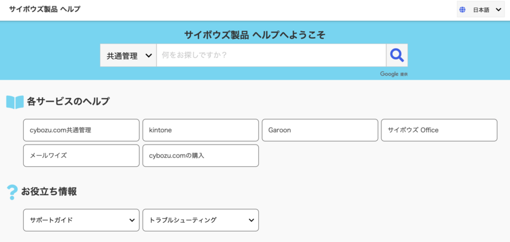Click the book icon beside 各サービスのヘルプ
The image size is (510, 242).
click(x=15, y=102)
